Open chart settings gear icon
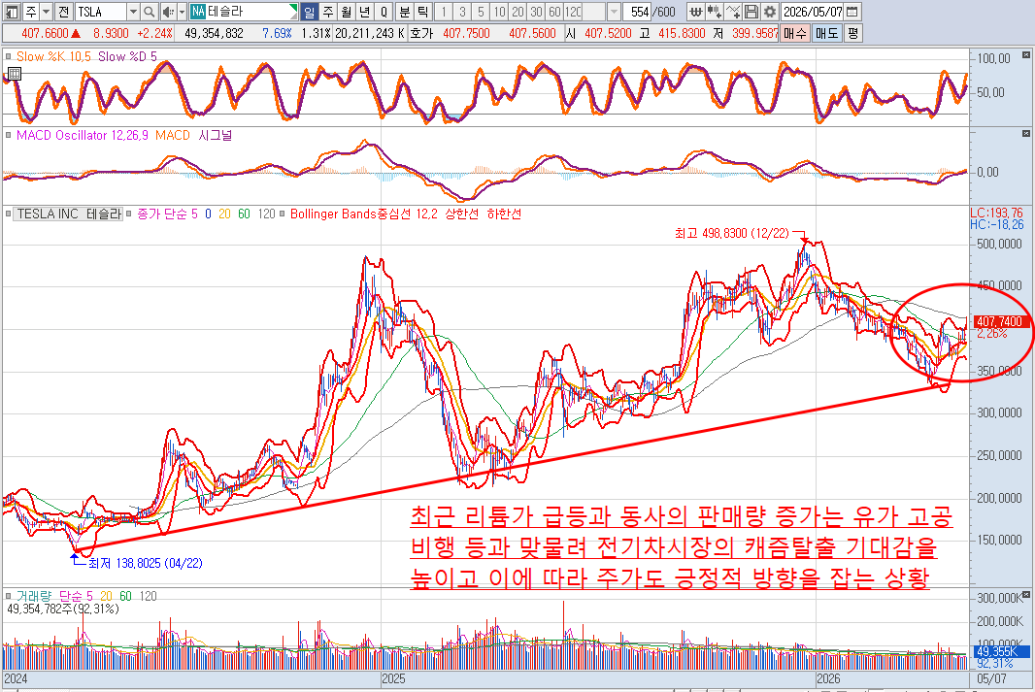This screenshot has height=692, width=1035. pos(770,12)
